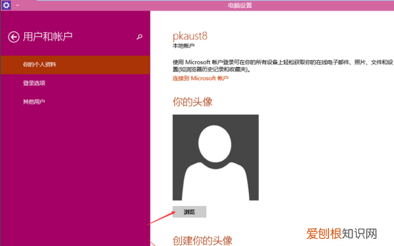
Task: Click the pkaust8 account name
Action: point(190,36)
